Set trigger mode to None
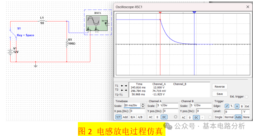253x136 pixels. tap(246, 117)
